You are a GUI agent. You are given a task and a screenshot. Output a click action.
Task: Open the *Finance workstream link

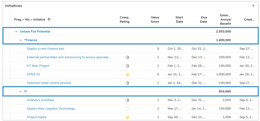[30, 40]
